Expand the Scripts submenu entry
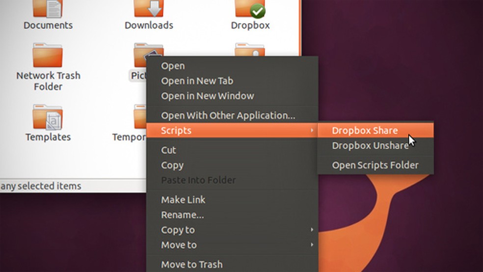This screenshot has width=483, height=272. point(232,131)
